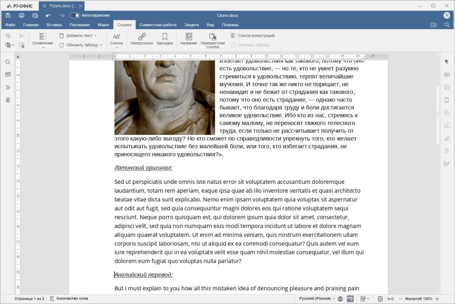Toggle track changes in the status bar
The image size is (455, 304).
[365, 299]
